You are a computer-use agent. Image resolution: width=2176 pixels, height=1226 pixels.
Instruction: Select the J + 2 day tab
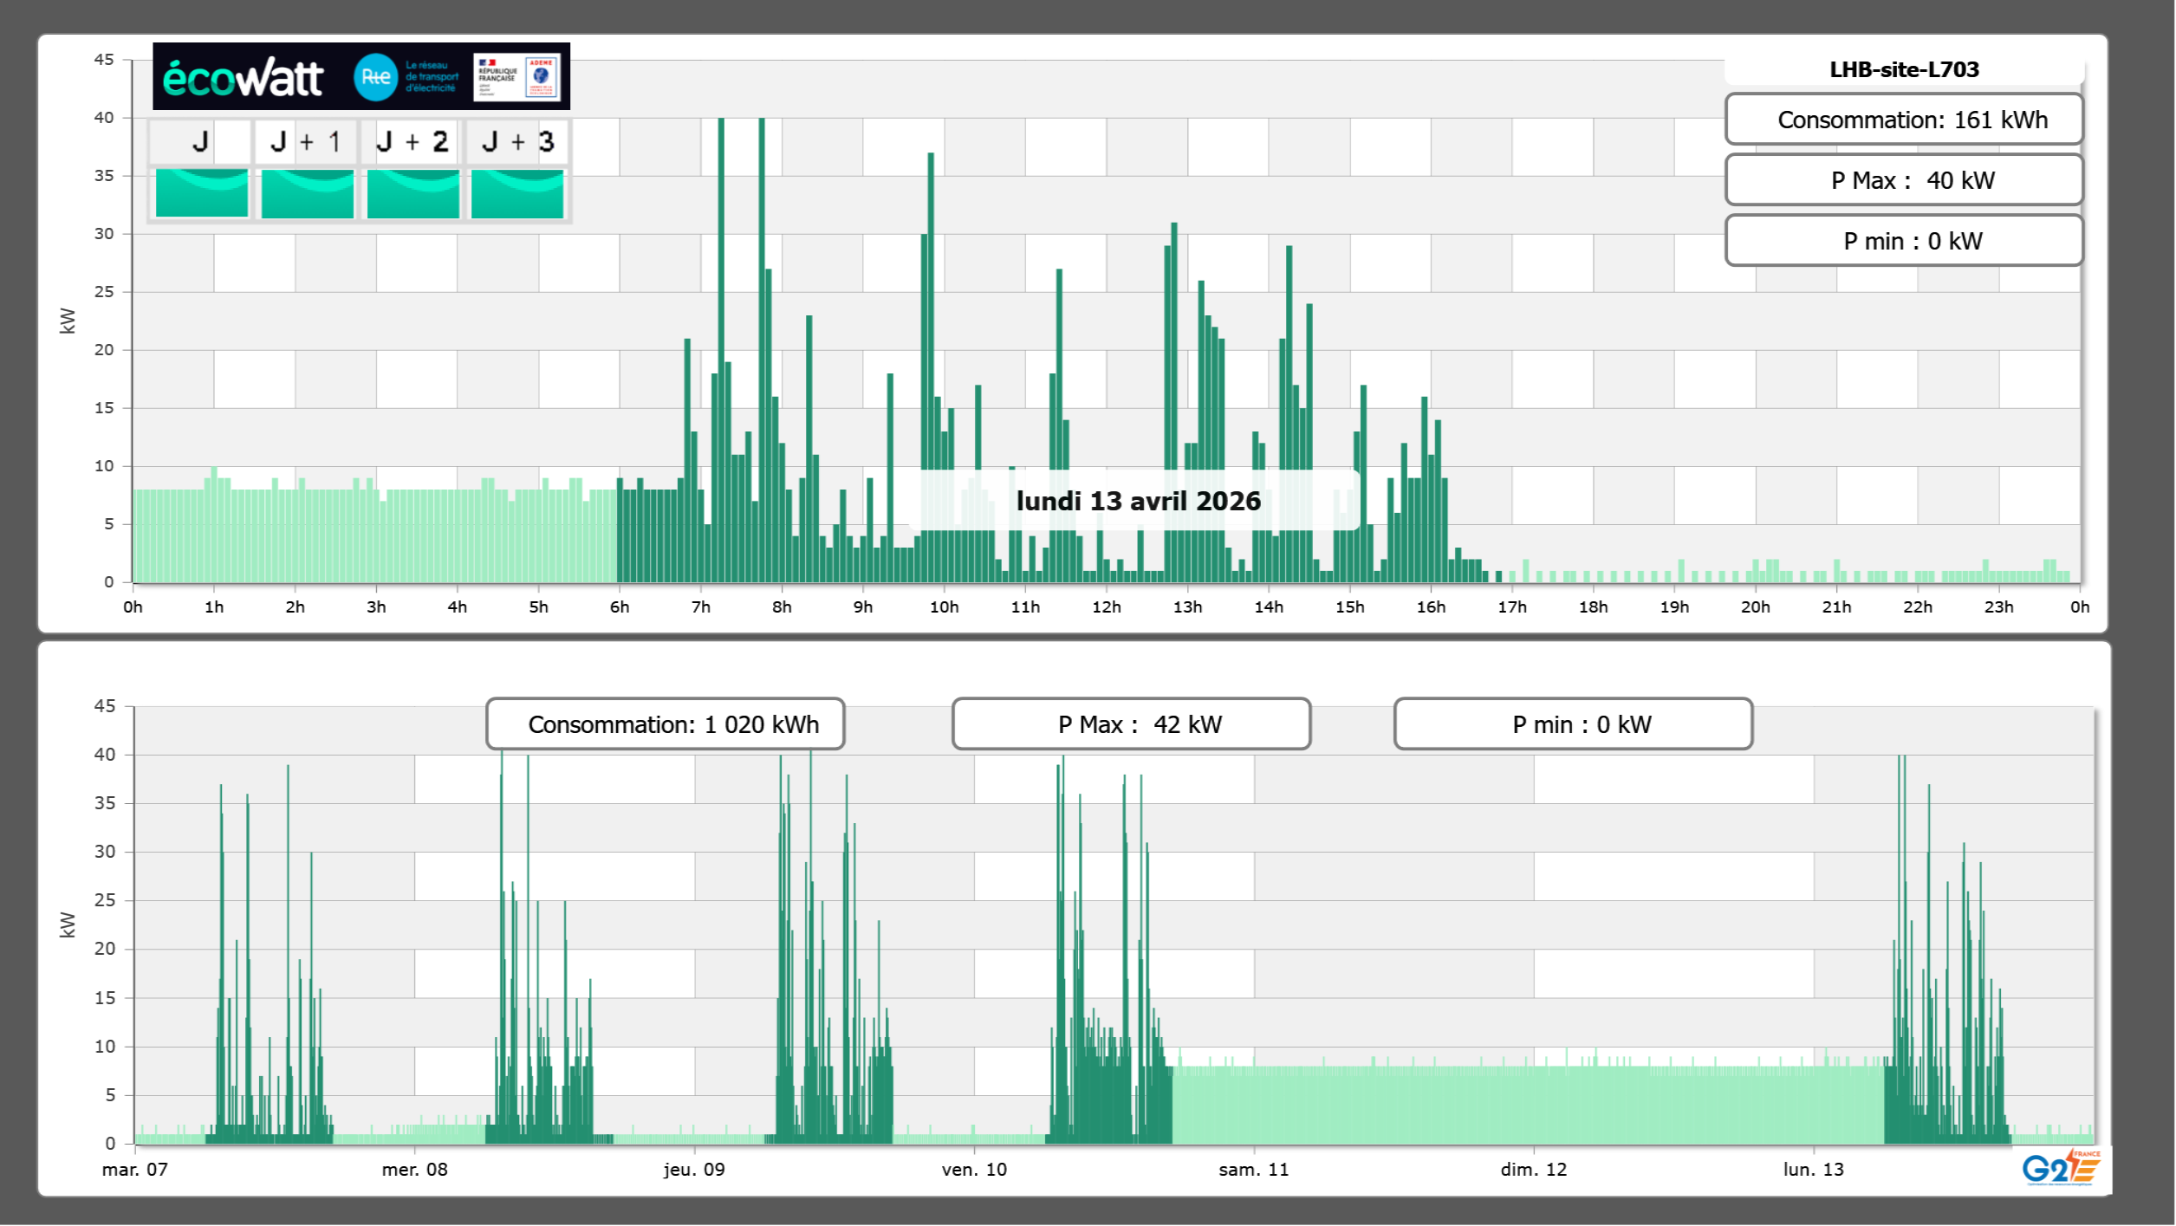pyautogui.click(x=412, y=141)
